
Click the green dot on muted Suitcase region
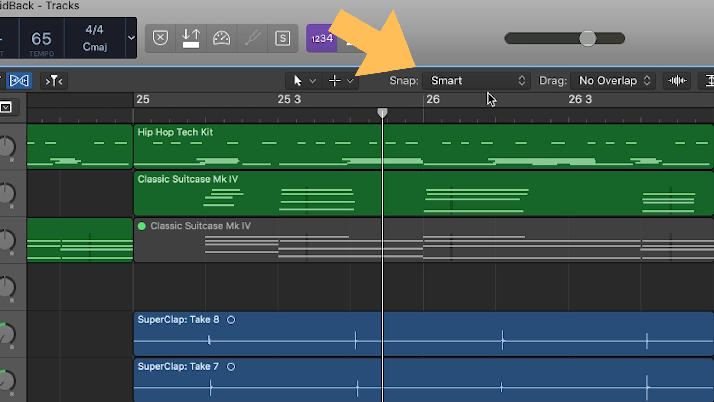[x=142, y=226]
